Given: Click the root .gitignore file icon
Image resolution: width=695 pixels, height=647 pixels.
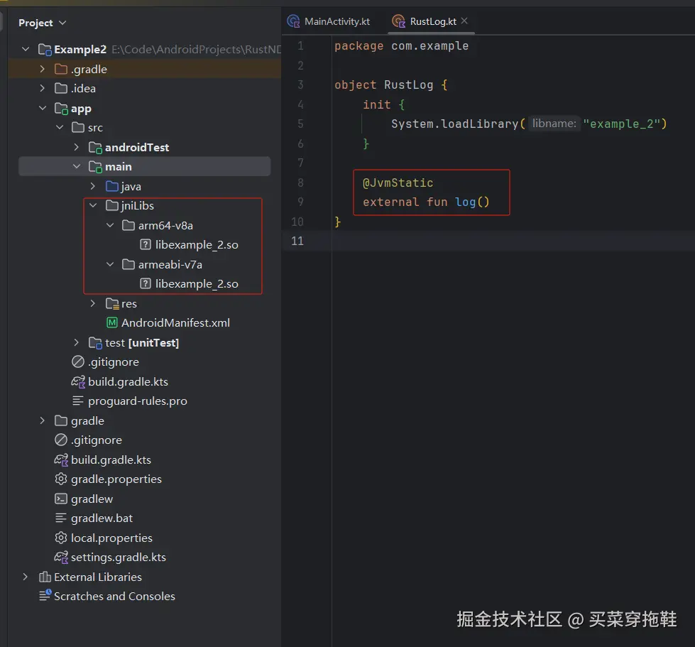Looking at the screenshot, I should [61, 440].
